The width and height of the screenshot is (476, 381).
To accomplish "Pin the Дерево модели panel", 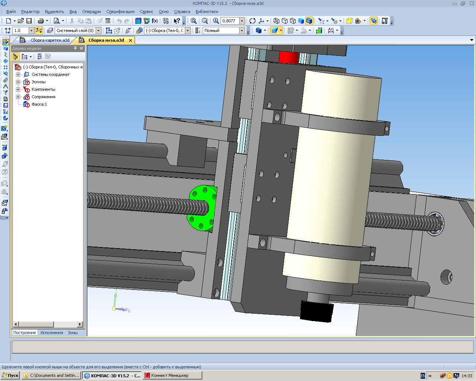I will tap(75, 48).
